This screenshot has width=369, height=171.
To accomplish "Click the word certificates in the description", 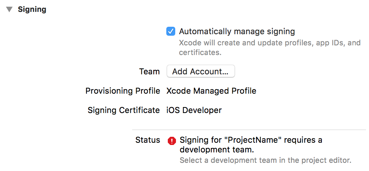I will click(200, 52).
